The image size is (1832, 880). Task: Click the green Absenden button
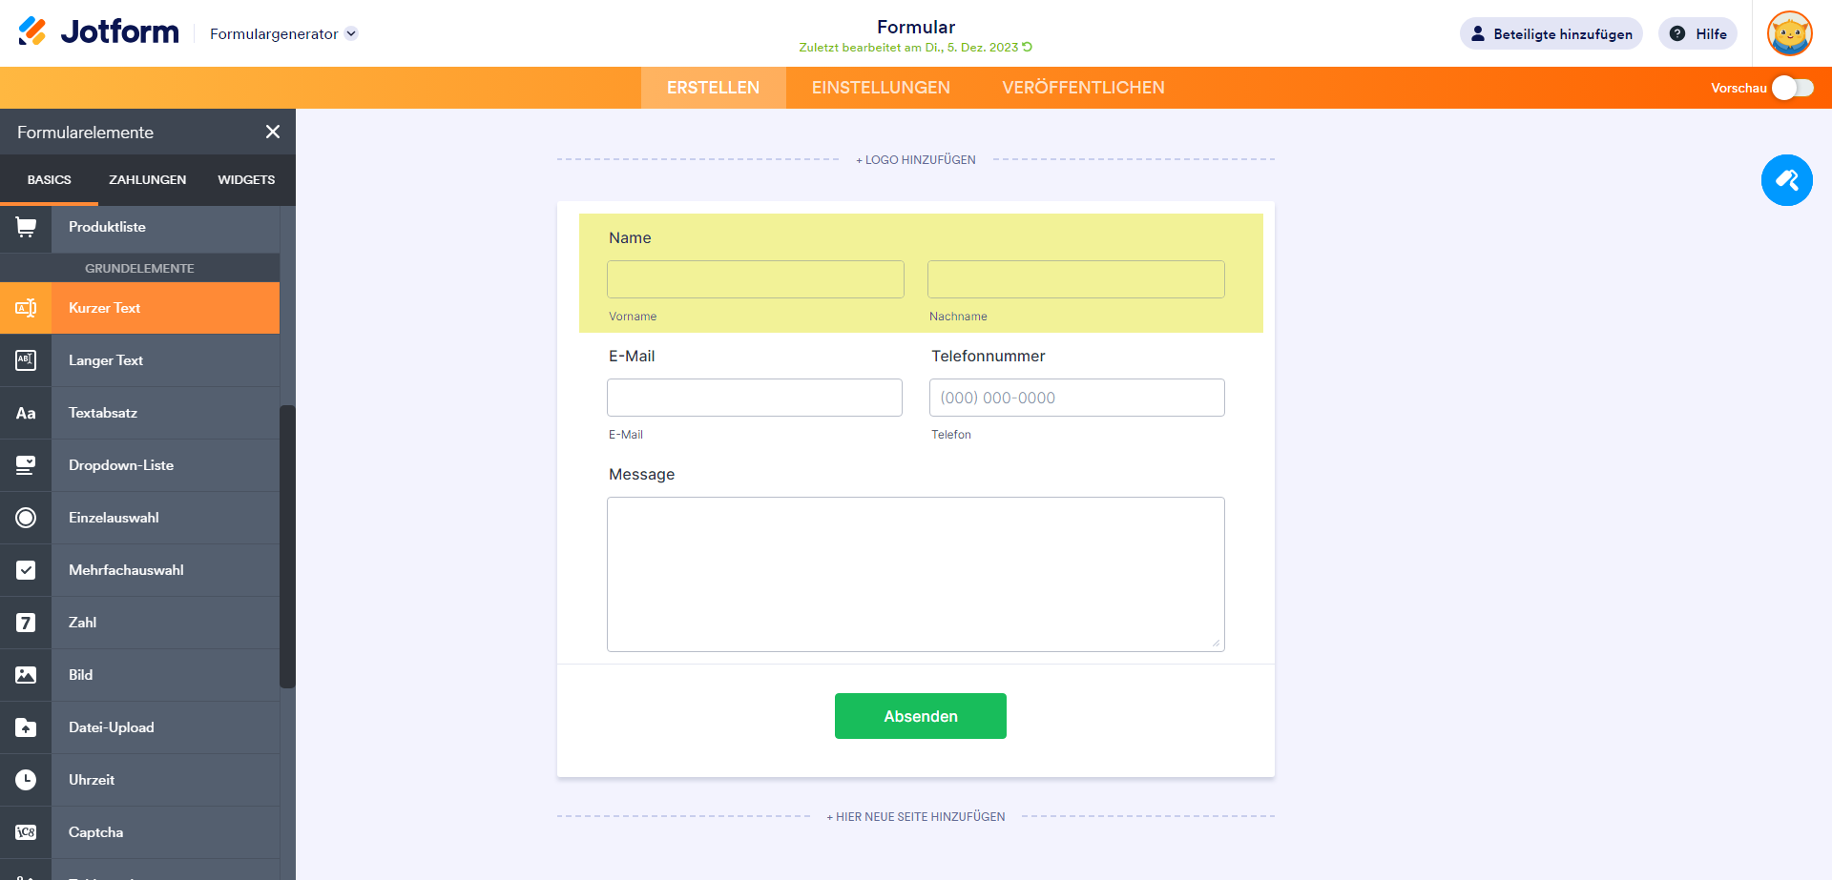920,716
